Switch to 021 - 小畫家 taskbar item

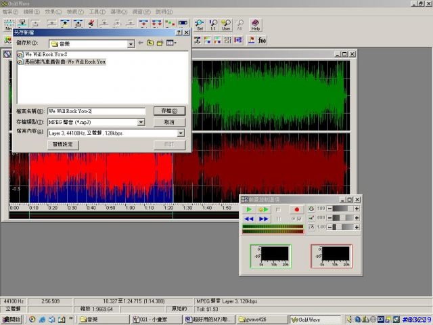pyautogui.click(x=156, y=320)
